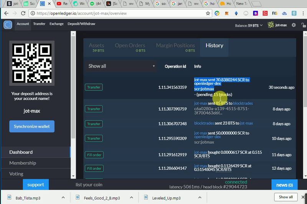The height and width of the screenshot is (204, 307).
Task: Click the circular colorful extension icon beside star
Action: [217, 13]
